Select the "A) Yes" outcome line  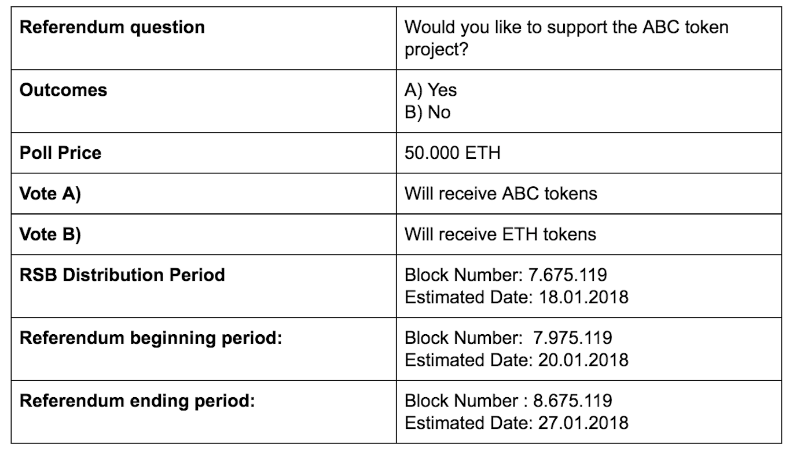pyautogui.click(x=431, y=90)
